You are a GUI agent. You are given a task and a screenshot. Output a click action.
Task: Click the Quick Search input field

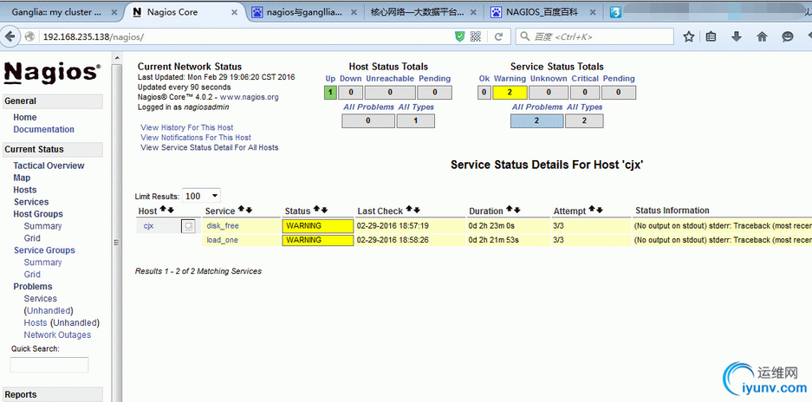click(x=49, y=365)
